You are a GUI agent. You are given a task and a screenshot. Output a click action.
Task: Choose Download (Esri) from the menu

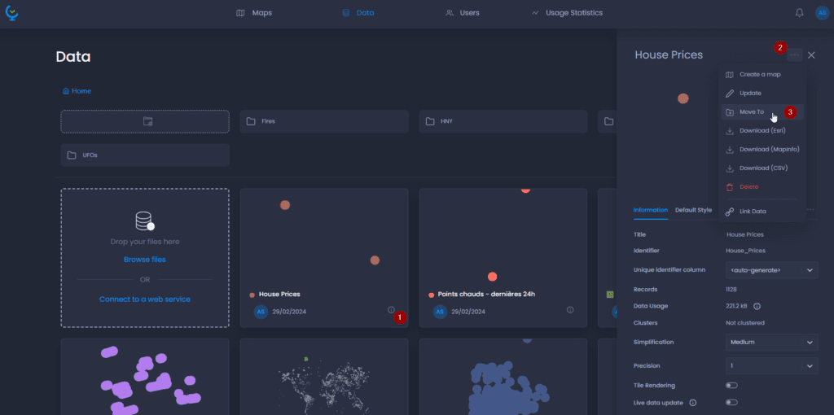coord(762,131)
